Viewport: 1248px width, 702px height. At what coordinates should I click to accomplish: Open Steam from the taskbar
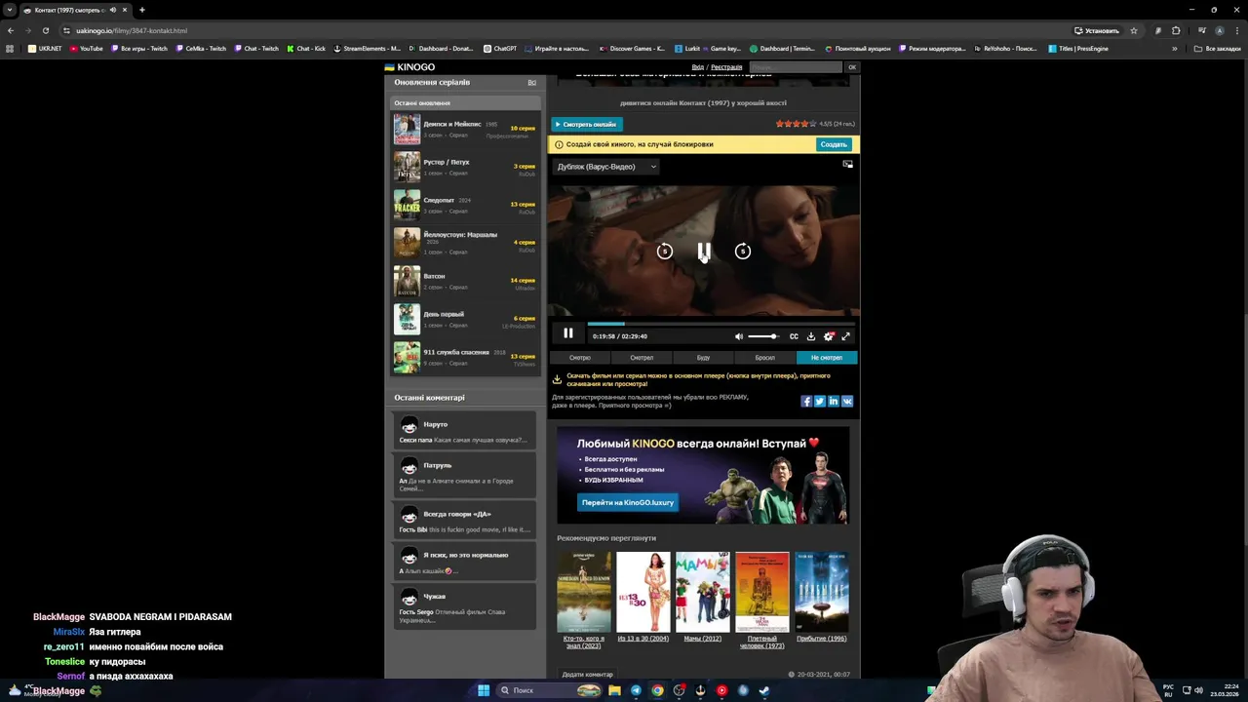[x=763, y=690]
